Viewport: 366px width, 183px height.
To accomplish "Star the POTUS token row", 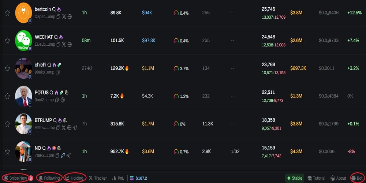I will coord(7,96).
